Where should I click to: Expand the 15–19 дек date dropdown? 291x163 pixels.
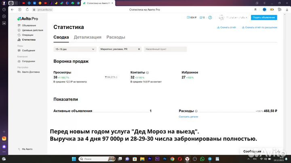click(x=75, y=49)
